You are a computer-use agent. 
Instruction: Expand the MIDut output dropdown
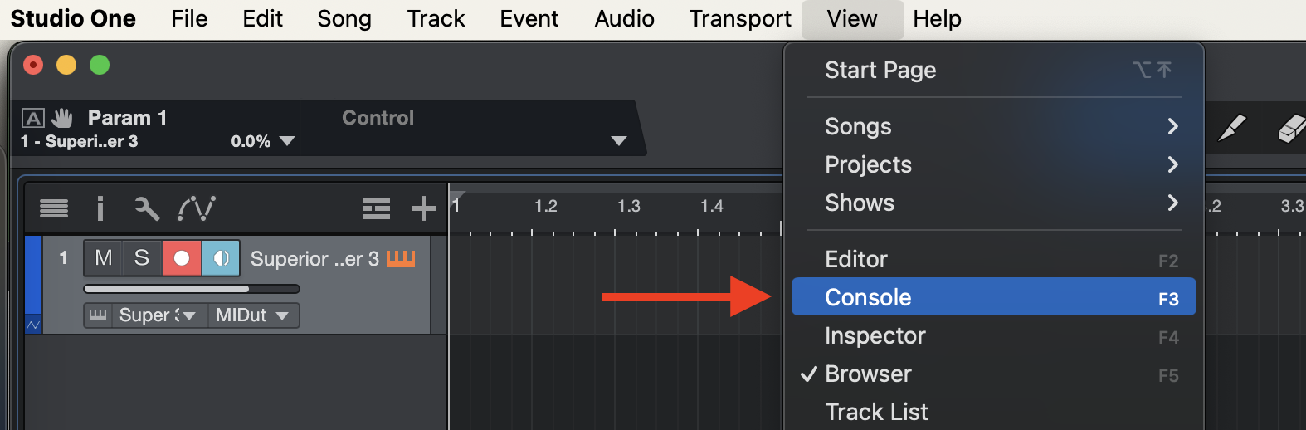click(282, 315)
